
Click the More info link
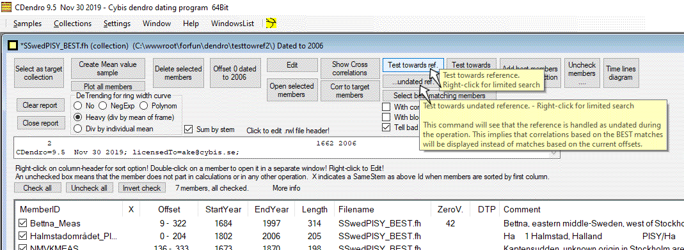[286, 188]
